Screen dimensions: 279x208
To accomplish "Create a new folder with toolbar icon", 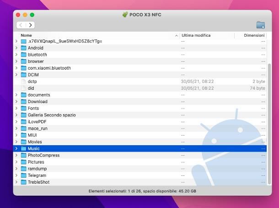I will (261, 25).
